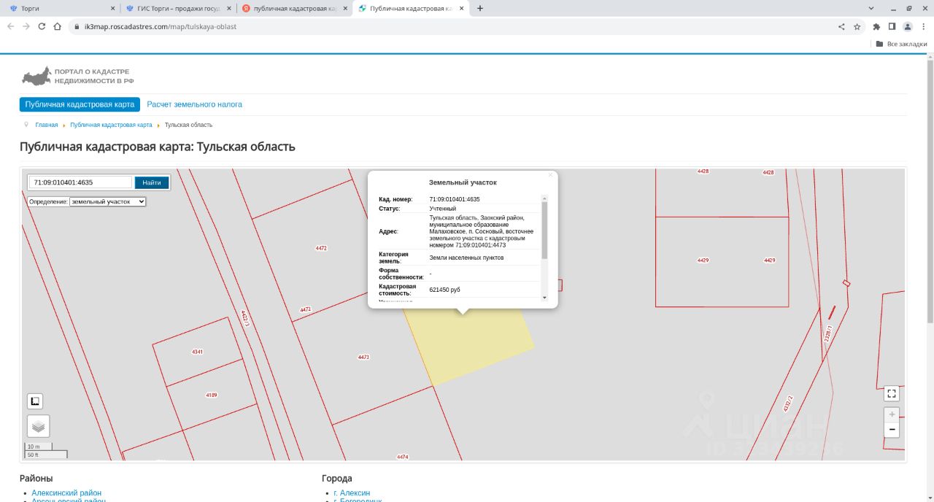This screenshot has width=934, height=502.
Task: Focus the cadastral number search field
Action: [81, 182]
